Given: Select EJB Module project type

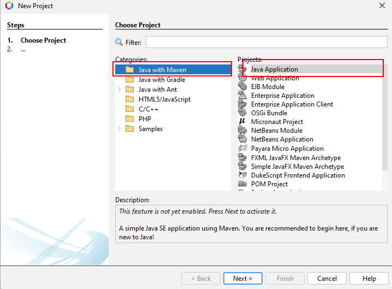Looking at the screenshot, I should (x=268, y=87).
